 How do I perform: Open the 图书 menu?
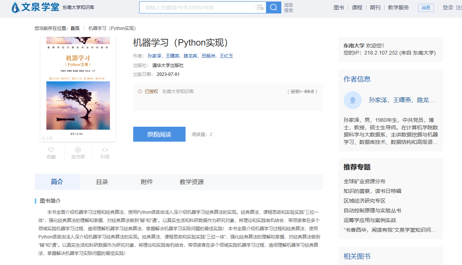[x=339, y=7]
